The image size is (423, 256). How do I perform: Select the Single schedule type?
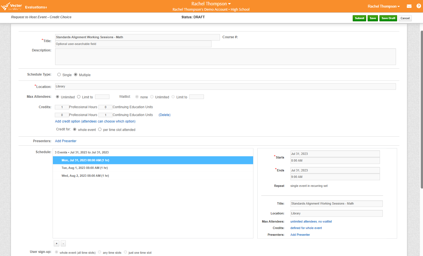(x=59, y=75)
